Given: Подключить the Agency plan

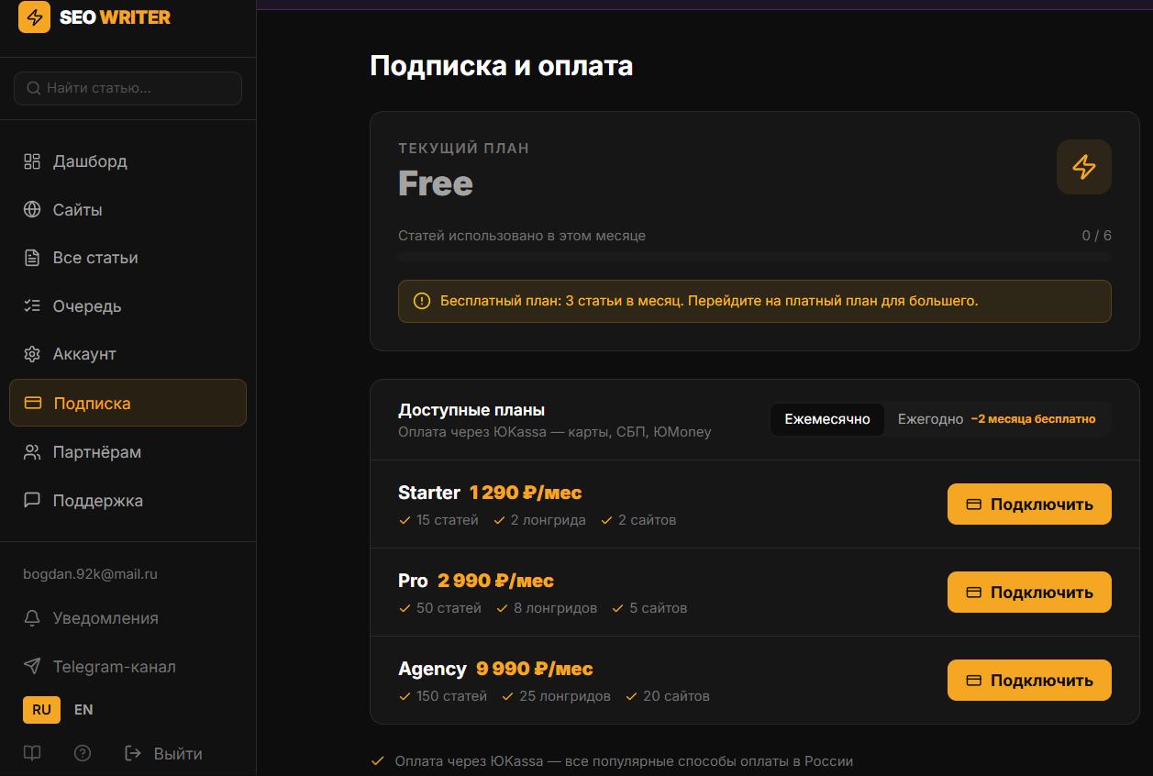Looking at the screenshot, I should point(1029,681).
